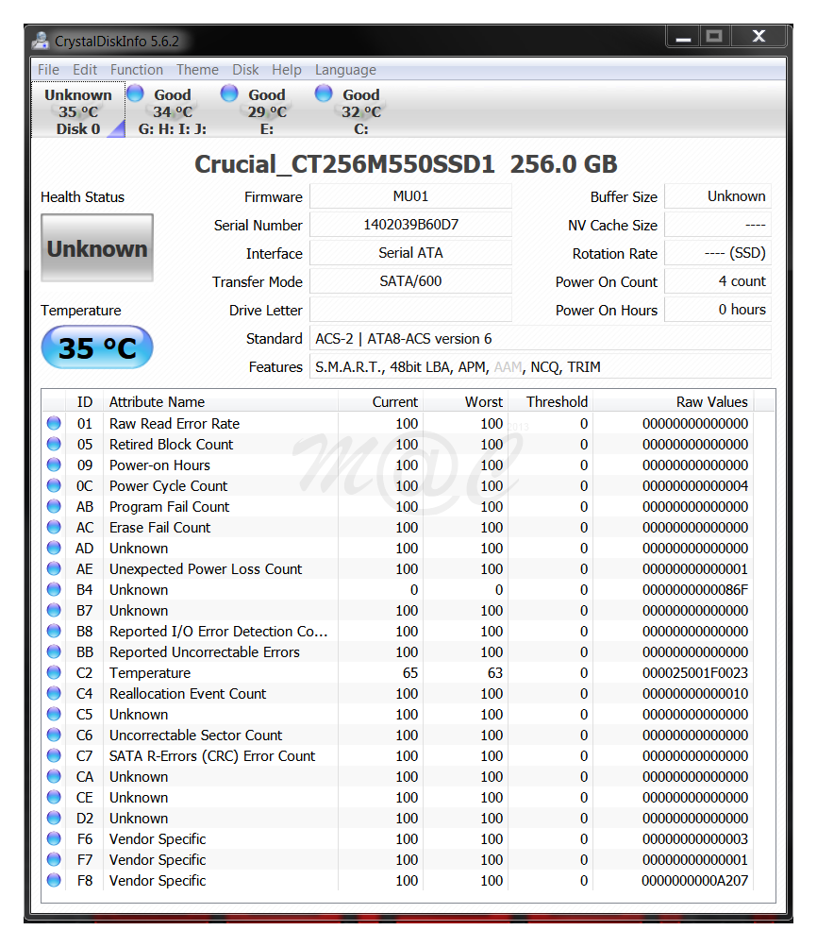Click status icon of Unexpected Power Loss Count row
This screenshot has width=817, height=947.
click(x=54, y=569)
